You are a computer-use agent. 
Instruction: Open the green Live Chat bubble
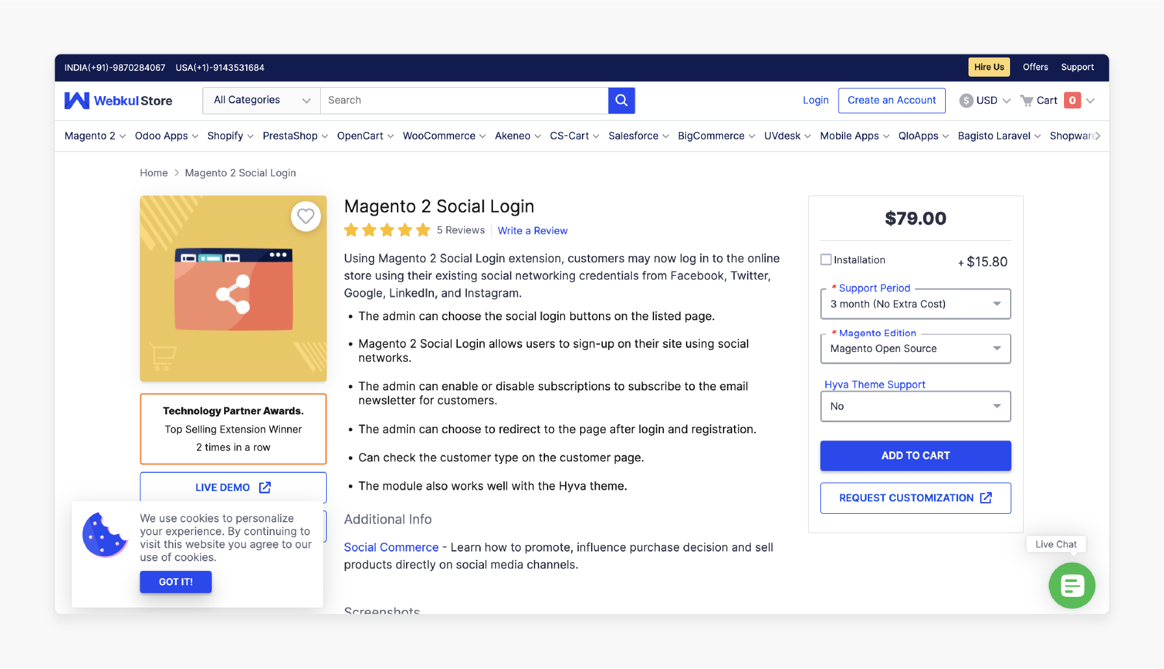click(1072, 585)
